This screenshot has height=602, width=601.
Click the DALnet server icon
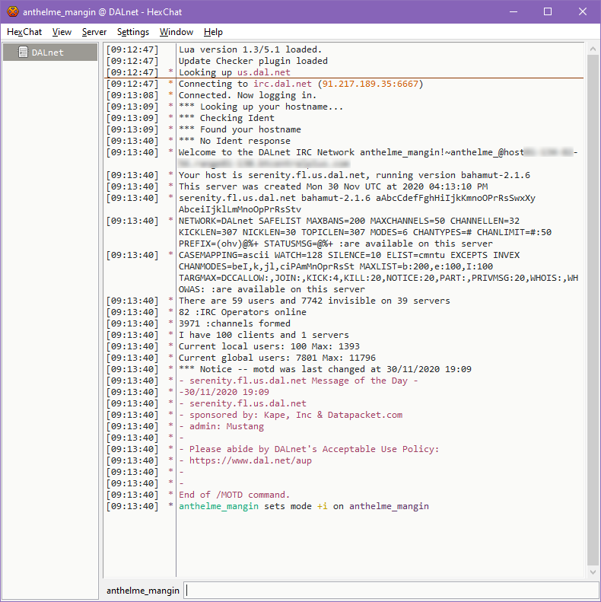coord(23,53)
